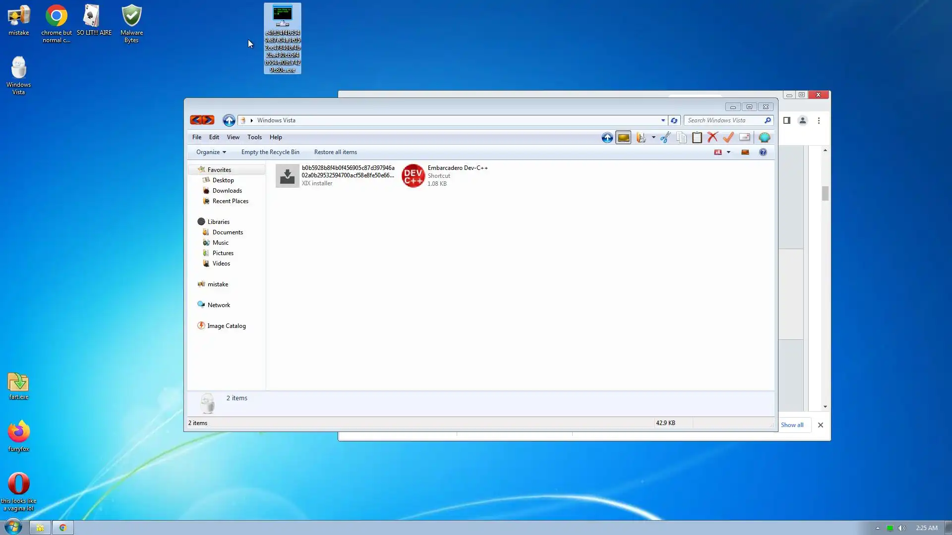This screenshot has height=535, width=952.
Task: Click the scissors Cut icon in toolbar
Action: [x=665, y=138]
